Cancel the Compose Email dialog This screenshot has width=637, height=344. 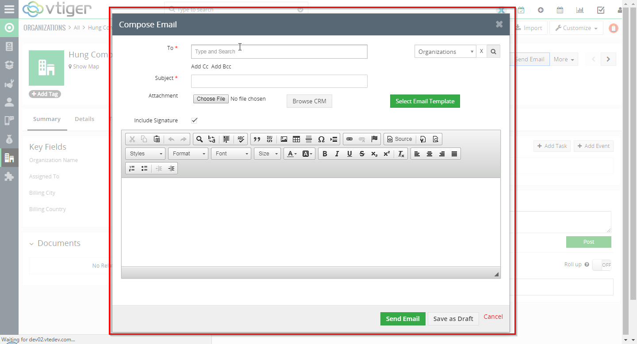(x=493, y=317)
